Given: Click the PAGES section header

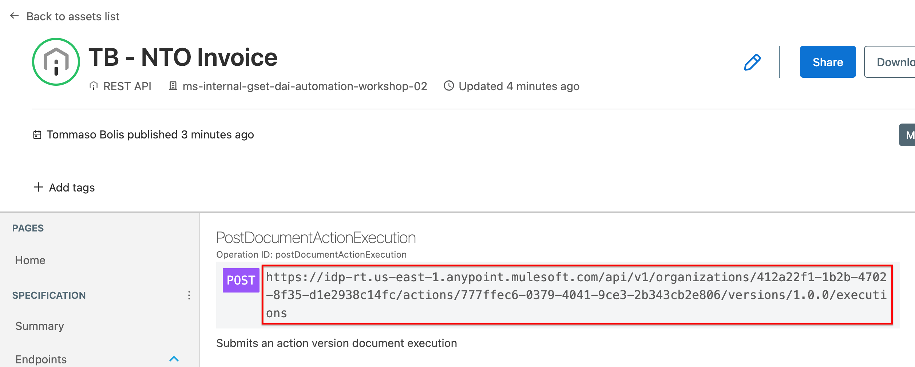Looking at the screenshot, I should coord(28,228).
